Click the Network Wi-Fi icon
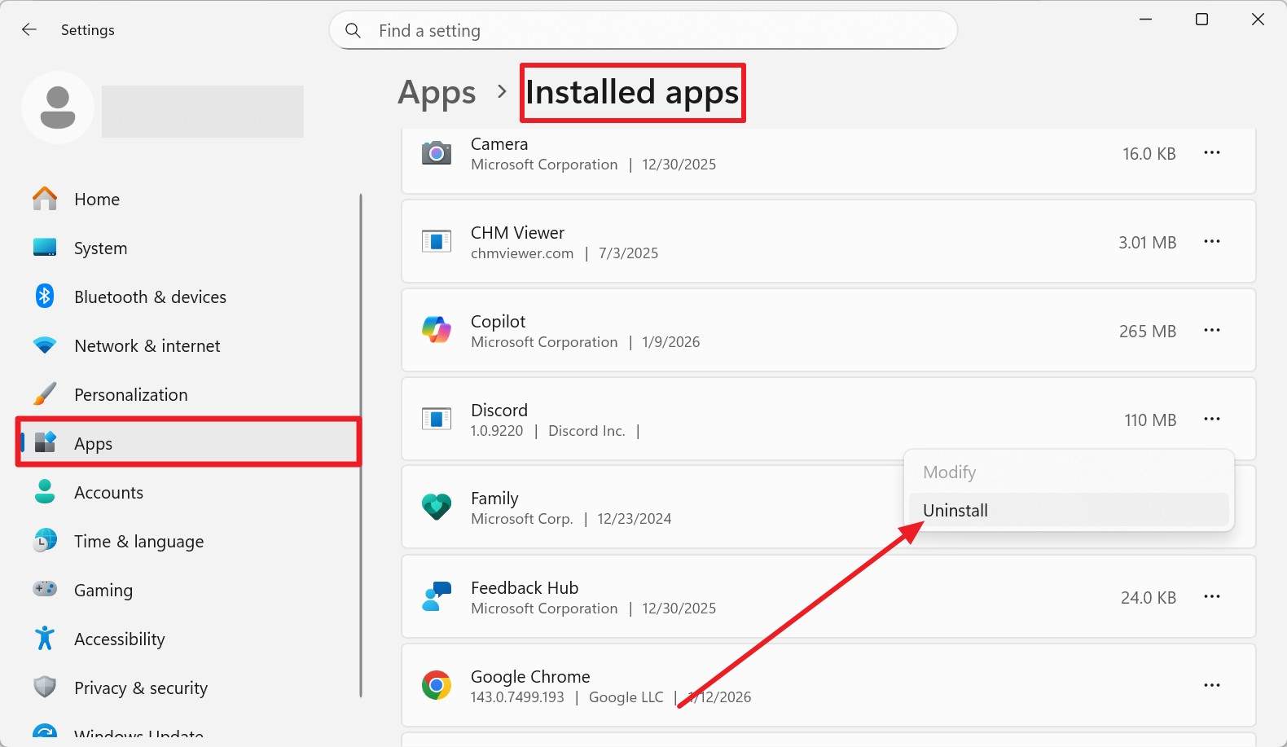Screen dimensions: 1287x747 (x=45, y=345)
